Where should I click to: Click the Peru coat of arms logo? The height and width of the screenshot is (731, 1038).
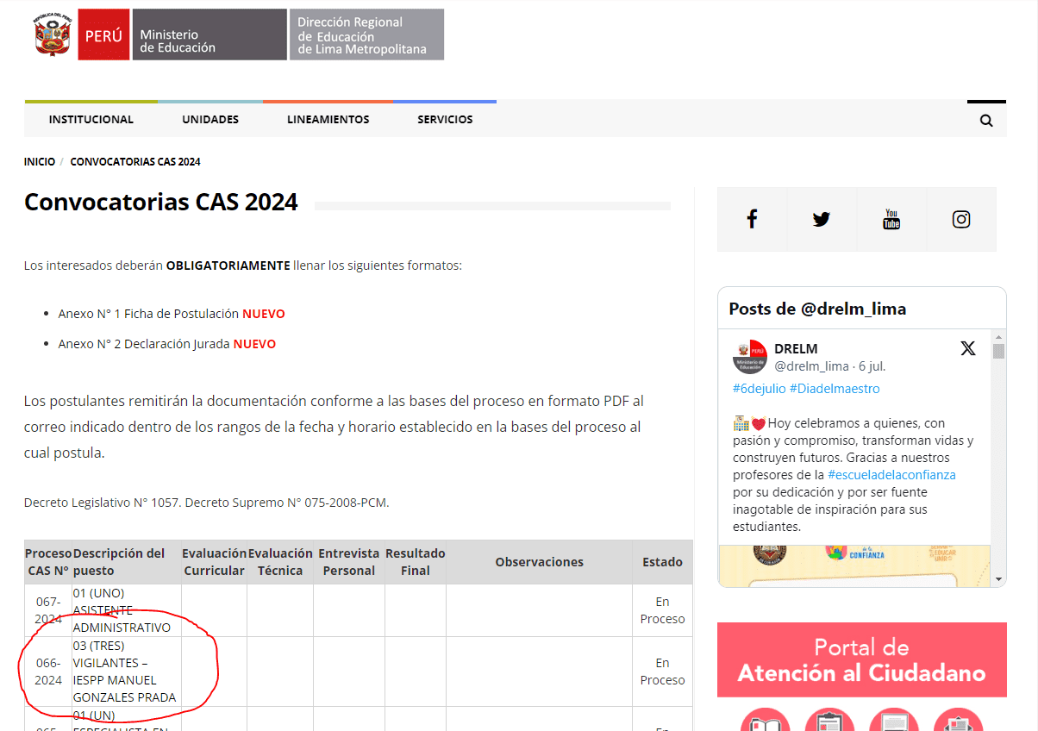click(53, 35)
